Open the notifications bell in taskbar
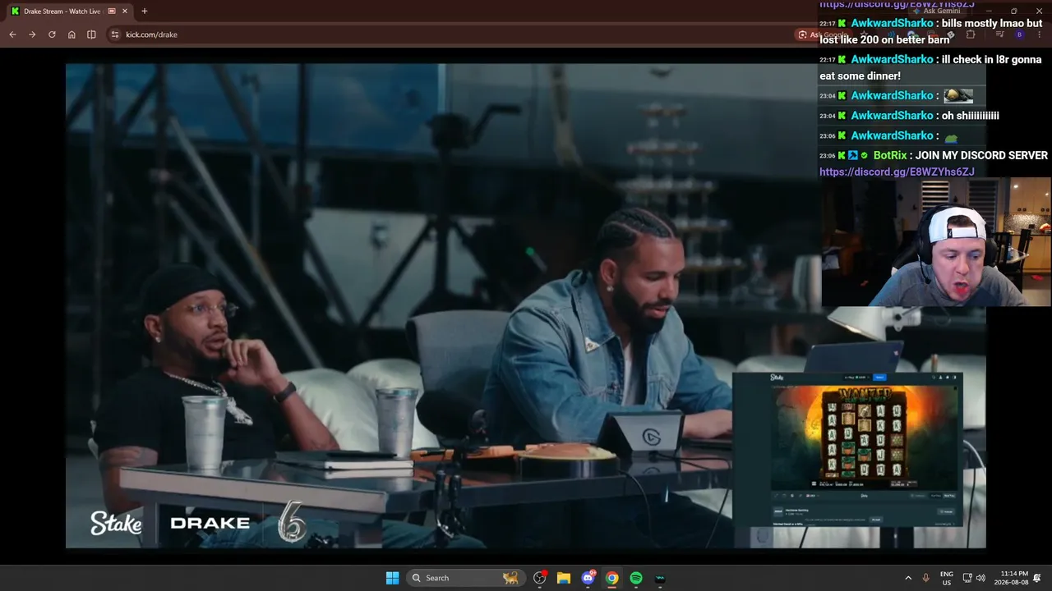The width and height of the screenshot is (1052, 591). [x=1037, y=578]
